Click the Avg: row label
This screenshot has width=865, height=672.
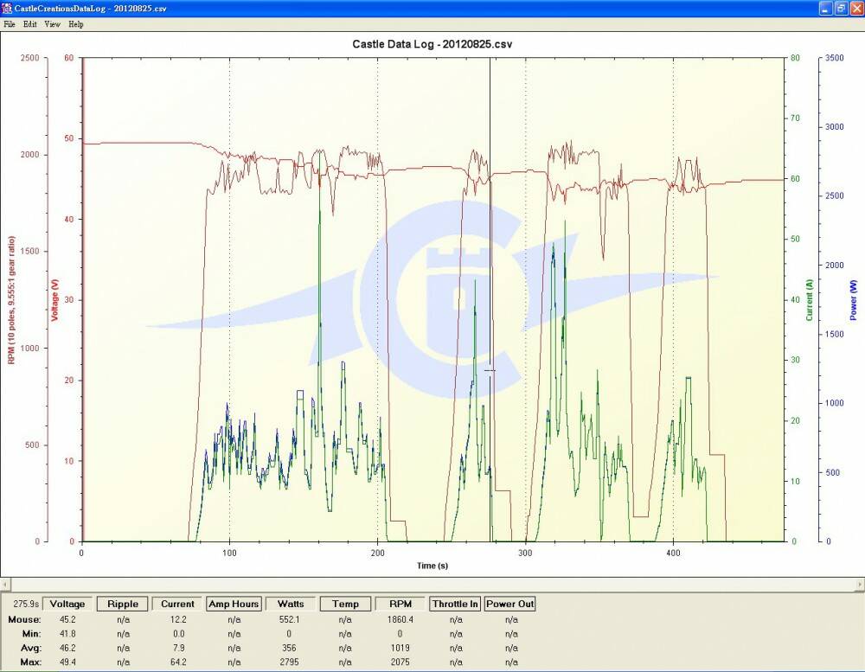(31, 648)
